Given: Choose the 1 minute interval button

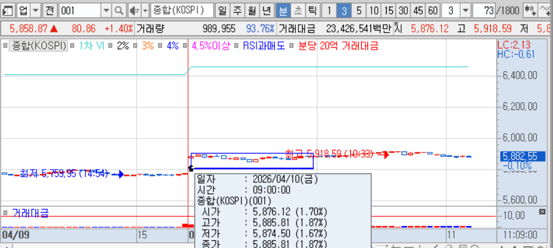Looking at the screenshot, I should pyautogui.click(x=329, y=11).
